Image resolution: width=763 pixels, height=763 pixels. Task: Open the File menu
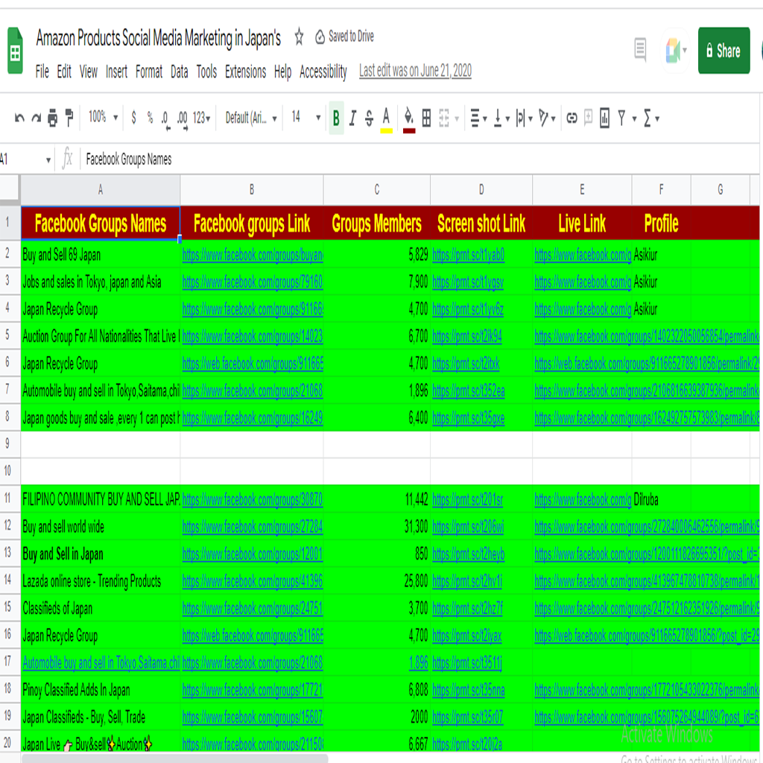42,72
